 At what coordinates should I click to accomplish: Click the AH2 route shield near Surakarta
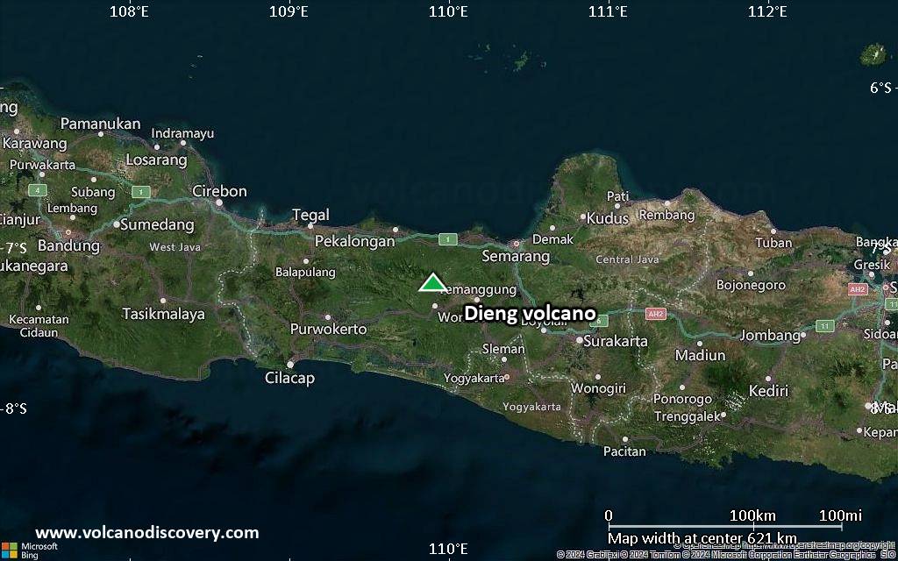coord(655,314)
